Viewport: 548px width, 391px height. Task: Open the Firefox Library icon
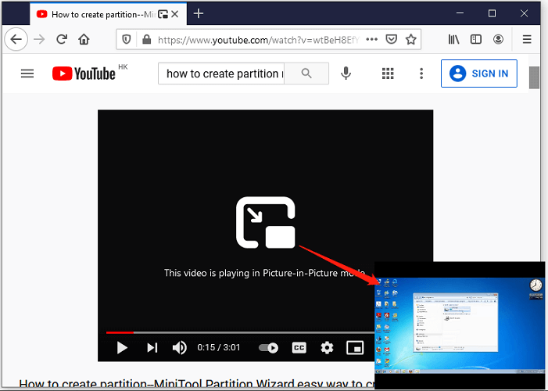click(x=453, y=39)
